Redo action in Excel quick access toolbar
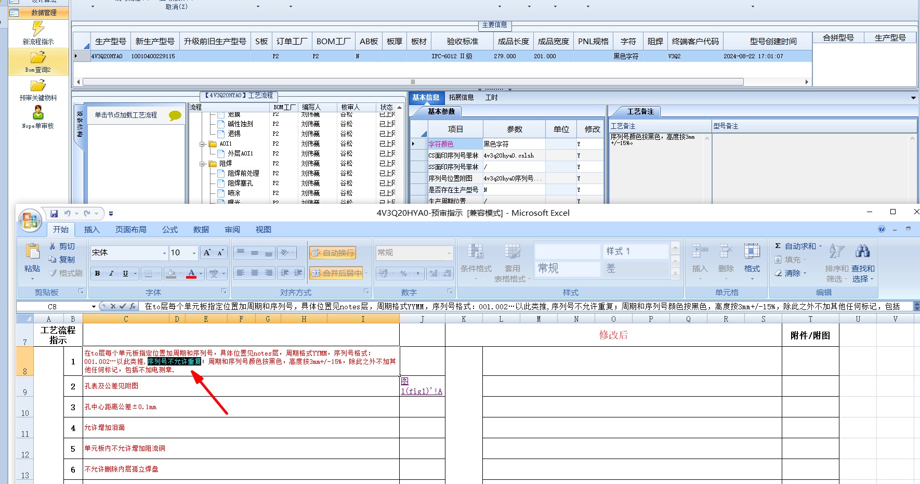This screenshot has width=920, height=484. click(87, 214)
